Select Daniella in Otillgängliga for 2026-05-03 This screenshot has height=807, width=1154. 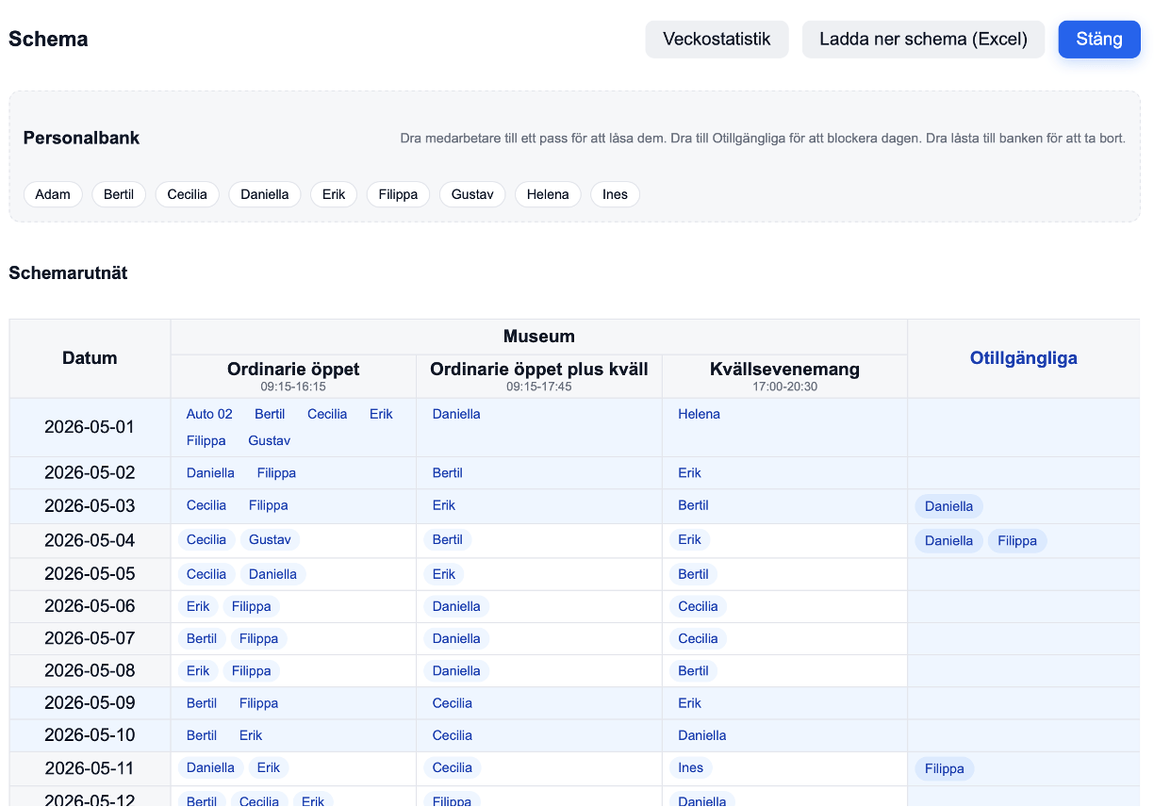pos(948,506)
